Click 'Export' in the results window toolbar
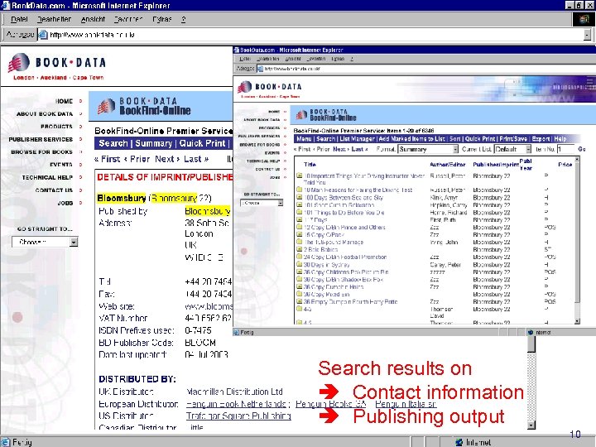 coord(541,139)
